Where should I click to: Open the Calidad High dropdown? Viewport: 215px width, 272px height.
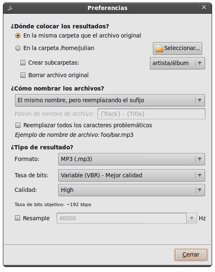click(132, 190)
